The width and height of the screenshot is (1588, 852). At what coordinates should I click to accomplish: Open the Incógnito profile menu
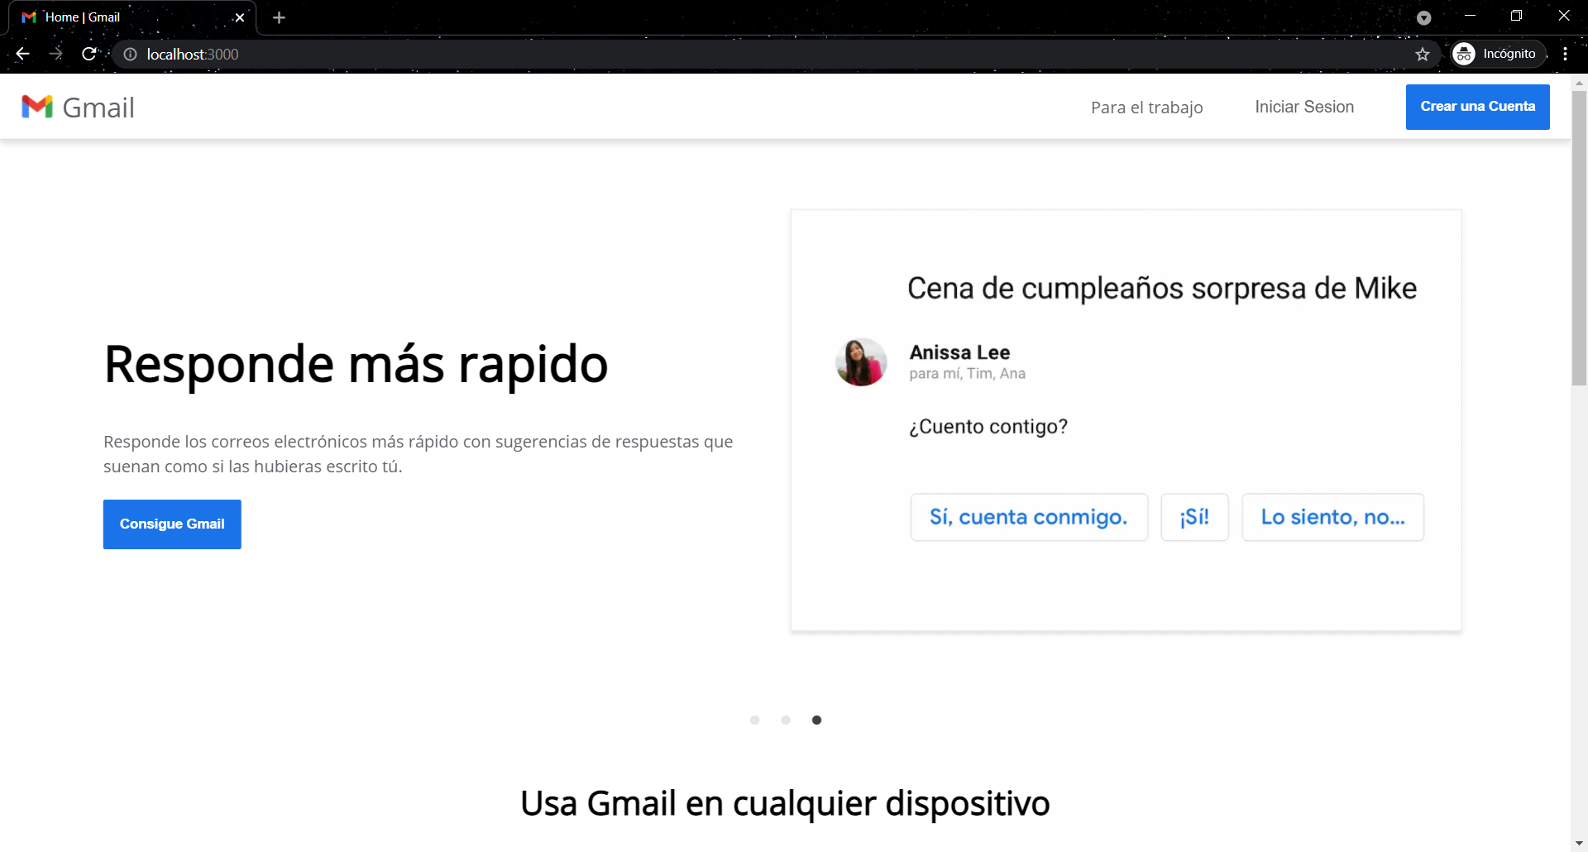[1497, 54]
